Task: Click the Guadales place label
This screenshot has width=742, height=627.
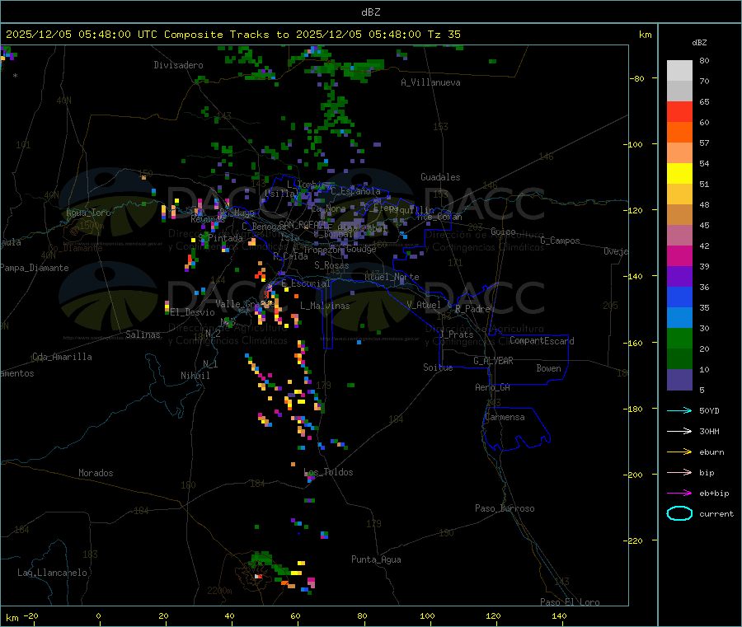Action: pyautogui.click(x=440, y=177)
